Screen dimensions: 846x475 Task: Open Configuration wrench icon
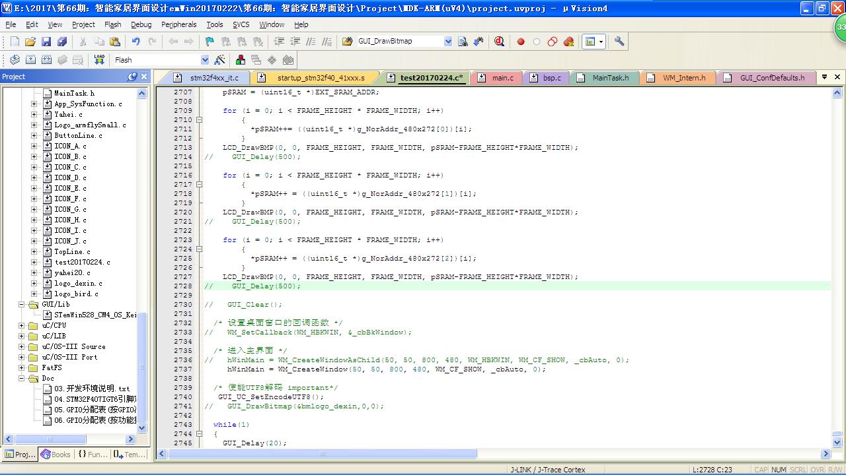(x=619, y=42)
